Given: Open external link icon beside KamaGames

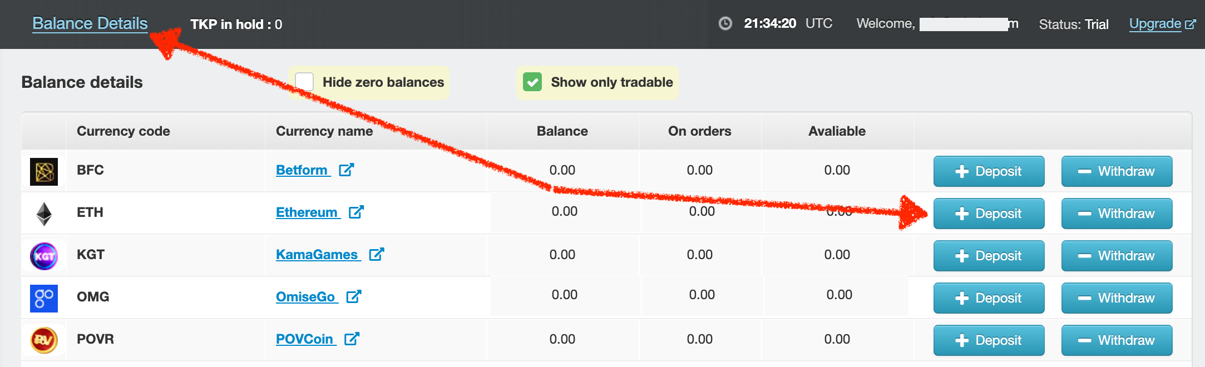Looking at the screenshot, I should [377, 254].
